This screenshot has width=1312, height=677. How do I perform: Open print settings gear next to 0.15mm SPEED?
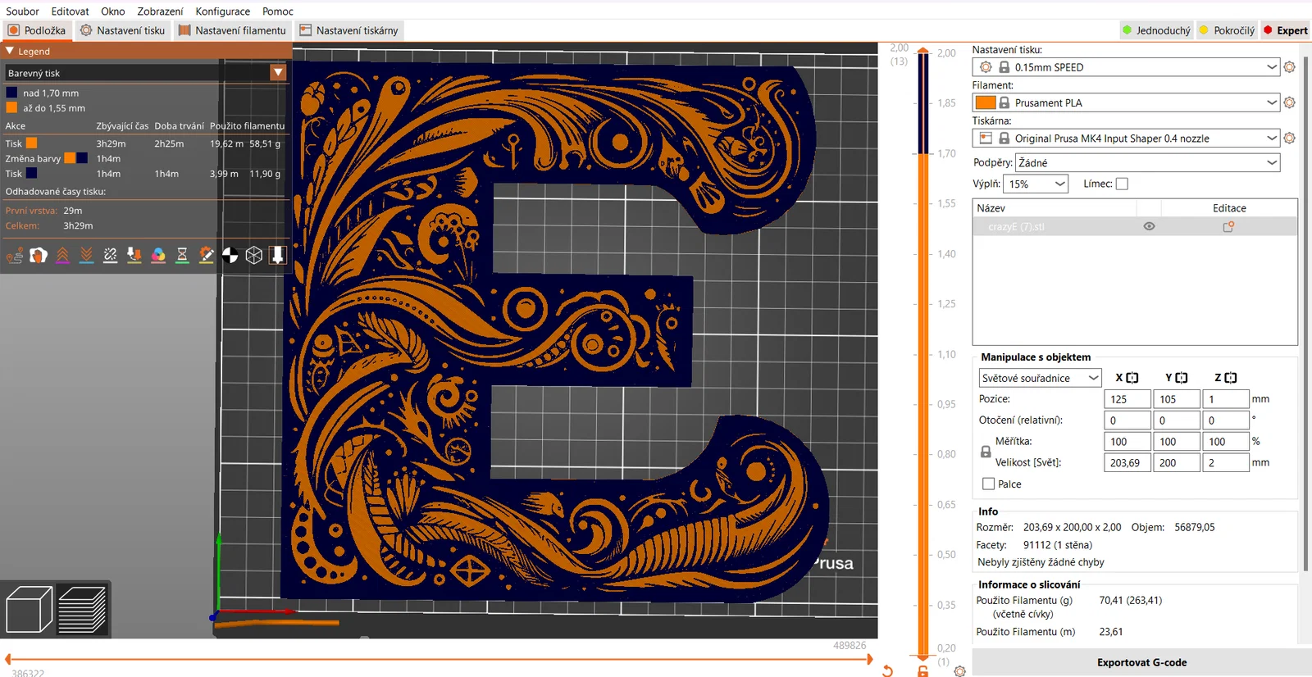coord(1289,67)
